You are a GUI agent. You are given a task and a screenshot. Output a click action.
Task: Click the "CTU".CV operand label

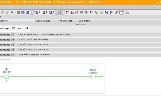(x=6, y=72)
